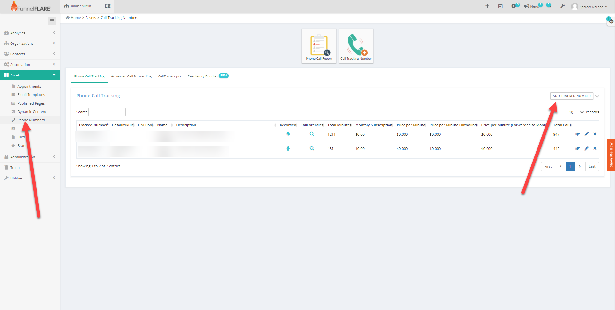This screenshot has height=310, width=615.
Task: Open Published Pages in the sidebar
Action: pos(31,103)
